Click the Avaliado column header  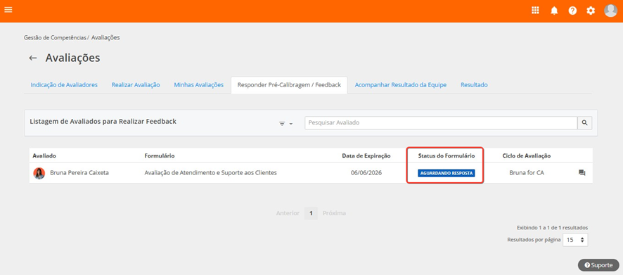point(44,155)
